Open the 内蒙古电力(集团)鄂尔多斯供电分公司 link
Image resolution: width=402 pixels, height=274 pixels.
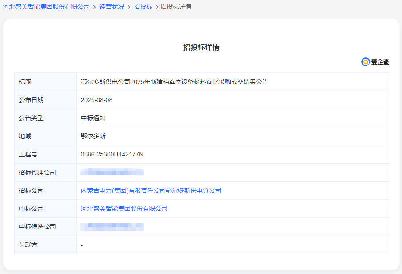pos(151,190)
